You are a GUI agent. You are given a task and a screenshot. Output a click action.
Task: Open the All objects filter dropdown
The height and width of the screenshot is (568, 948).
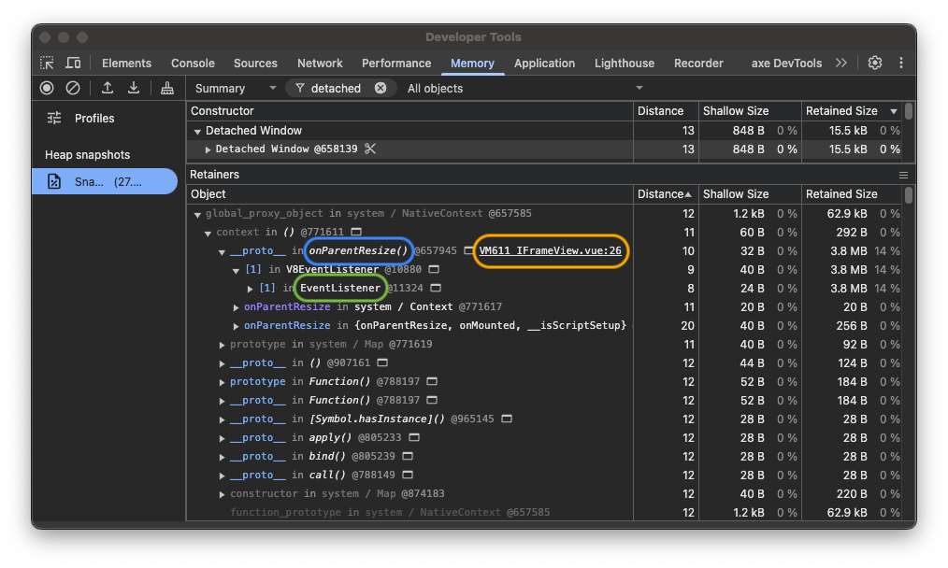click(524, 88)
